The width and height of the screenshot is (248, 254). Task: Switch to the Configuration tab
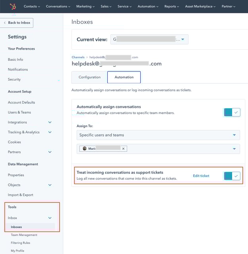tap(89, 77)
